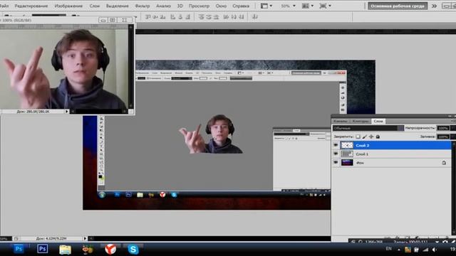Click the EN language indicator in tray

coord(388,249)
